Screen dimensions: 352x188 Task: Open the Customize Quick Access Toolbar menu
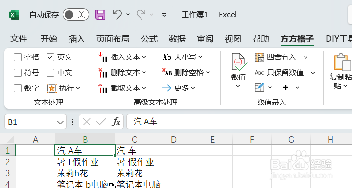[164, 15]
